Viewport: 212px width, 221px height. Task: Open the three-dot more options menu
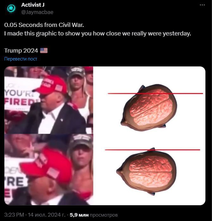coord(202,5)
